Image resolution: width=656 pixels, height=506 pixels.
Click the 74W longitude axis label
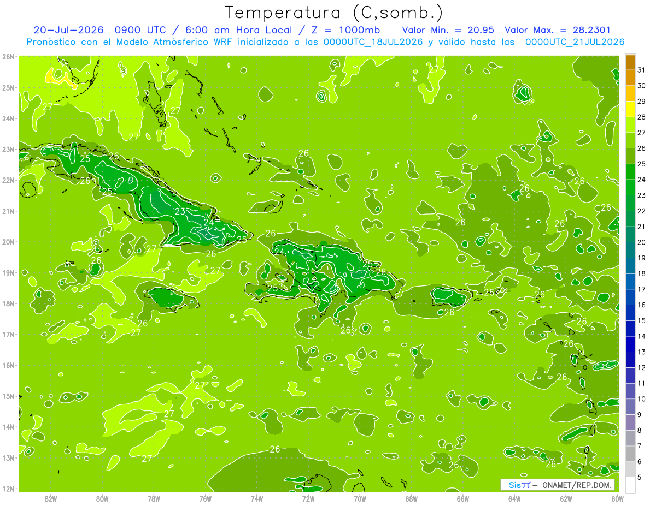coord(256,498)
